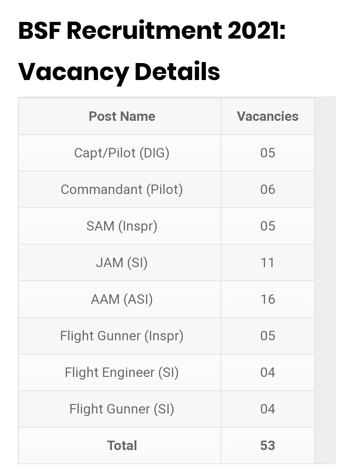Select the 16 vacancies cell
This screenshot has height=471, width=353.
click(x=268, y=299)
